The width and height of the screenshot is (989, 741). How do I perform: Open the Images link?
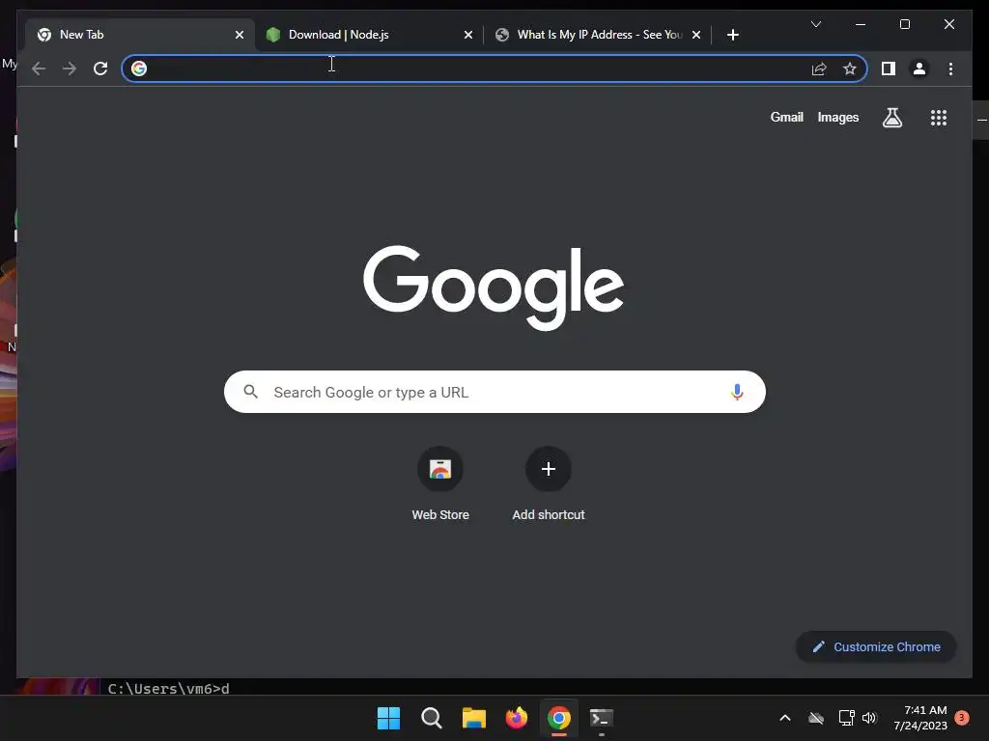click(837, 117)
